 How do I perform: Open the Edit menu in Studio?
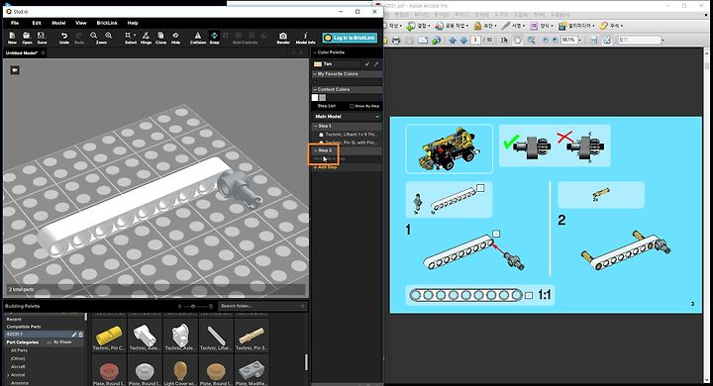click(37, 23)
